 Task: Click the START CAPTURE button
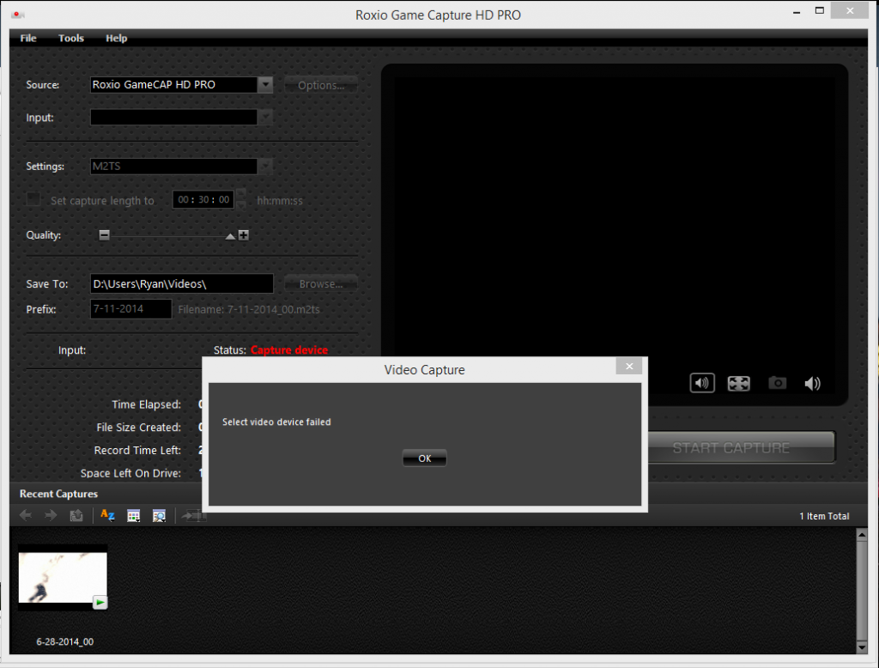(x=741, y=447)
